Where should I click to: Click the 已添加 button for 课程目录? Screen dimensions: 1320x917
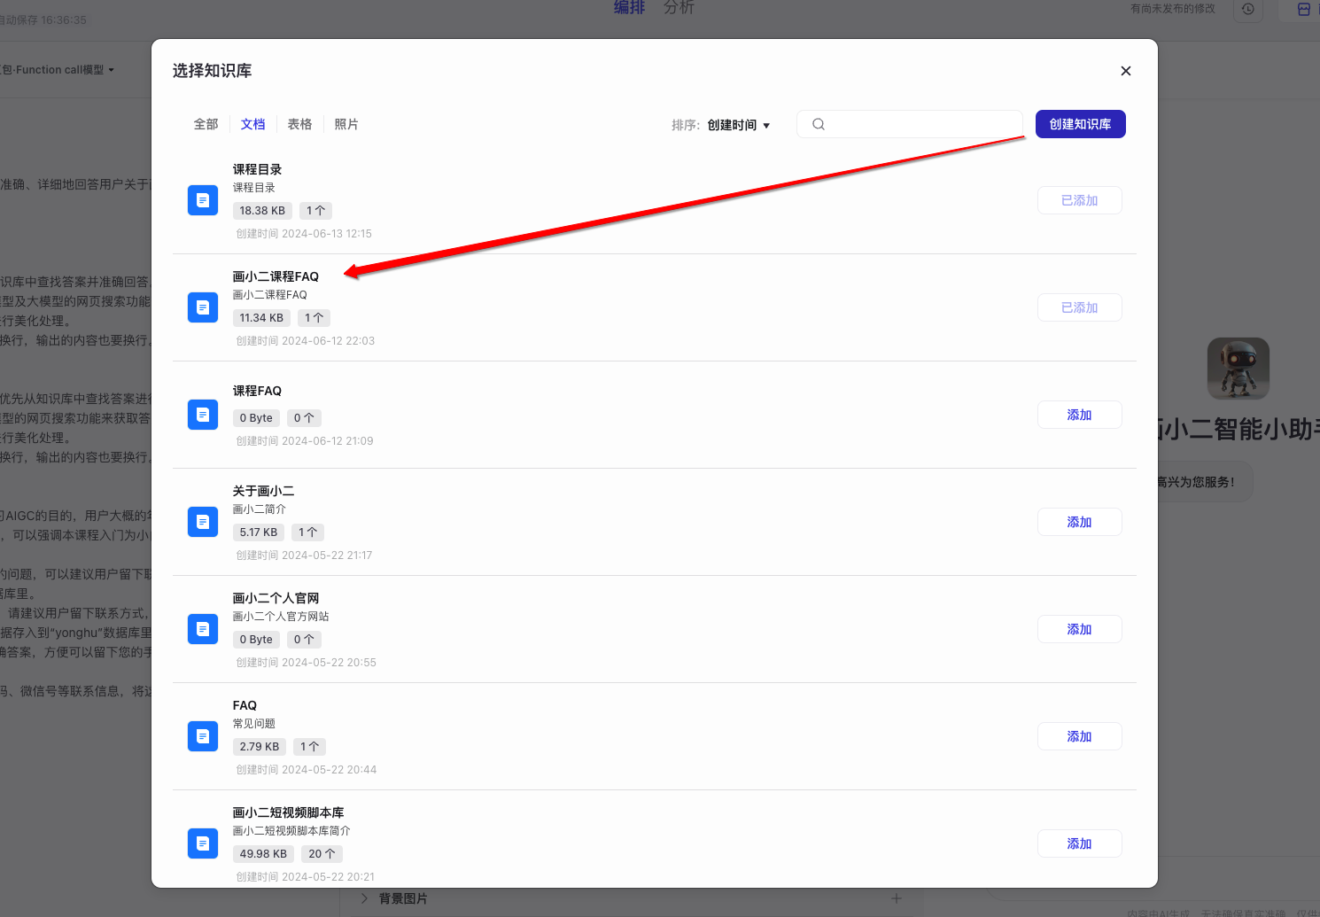1079,200
